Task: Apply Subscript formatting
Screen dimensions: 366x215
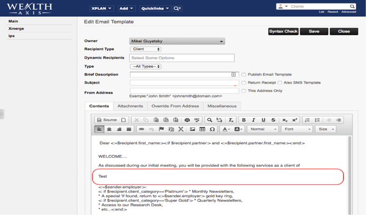Action: pyautogui.click(x=285, y=120)
